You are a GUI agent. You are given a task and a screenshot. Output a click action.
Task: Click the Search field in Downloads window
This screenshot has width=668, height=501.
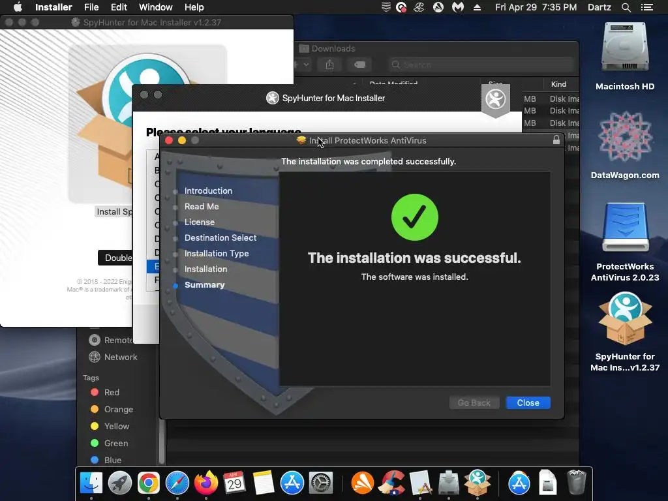point(481,65)
